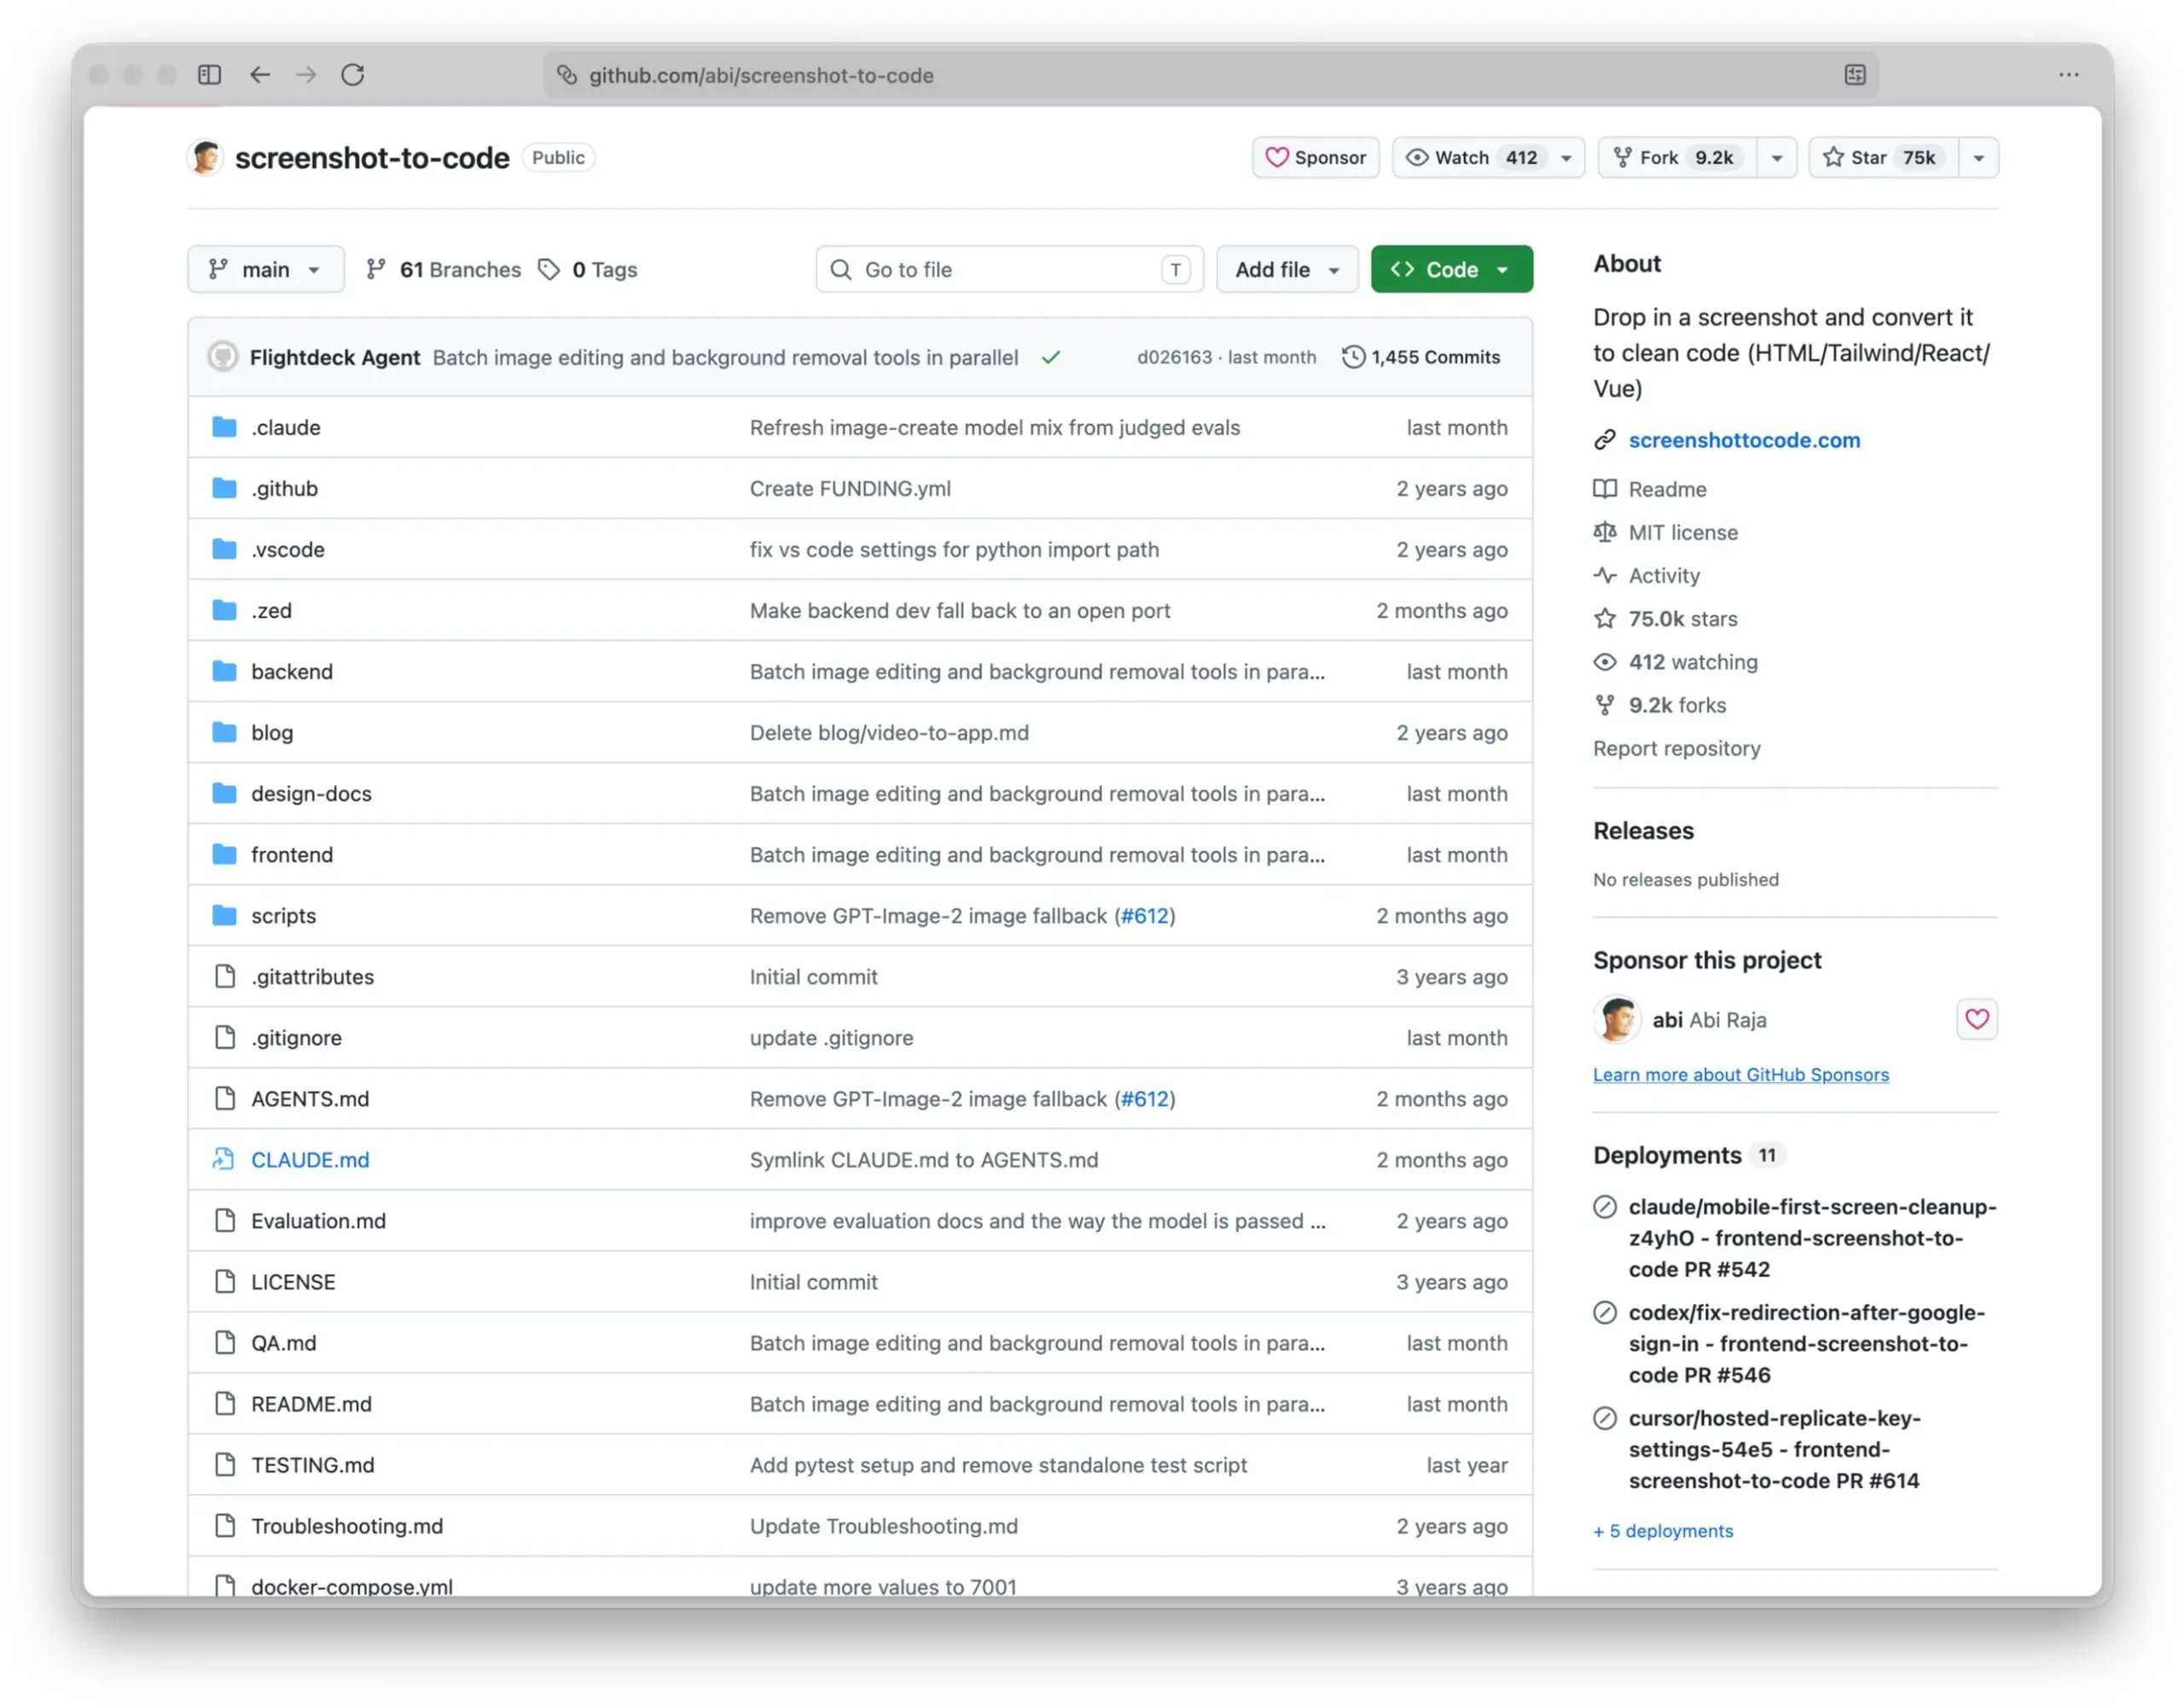Click the green checkmark commit status icon
The width and height of the screenshot is (2184, 1705).
tap(1051, 357)
